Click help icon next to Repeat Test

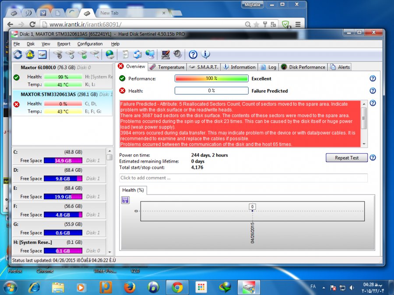[373, 157]
